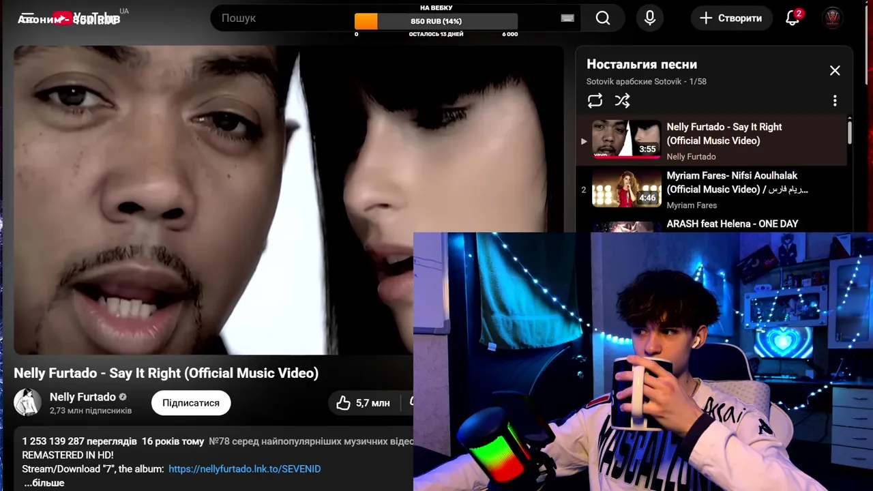Click the verified badge beside Nelly Furtado
873x491 pixels.
(x=123, y=397)
